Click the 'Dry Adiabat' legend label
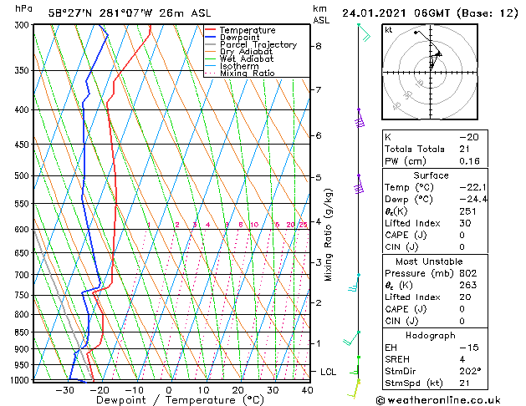This screenshot has width=526, height=406. pyautogui.click(x=246, y=52)
